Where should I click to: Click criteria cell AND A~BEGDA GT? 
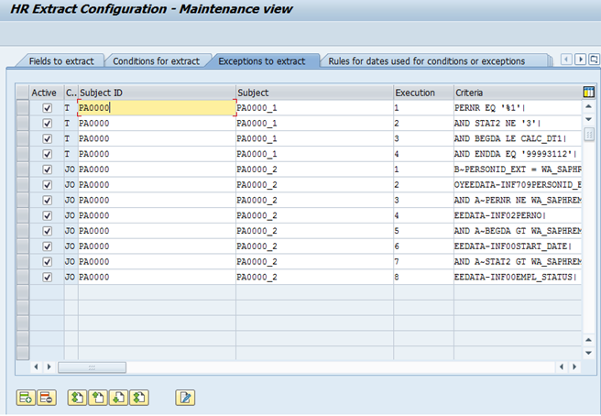[518, 230]
